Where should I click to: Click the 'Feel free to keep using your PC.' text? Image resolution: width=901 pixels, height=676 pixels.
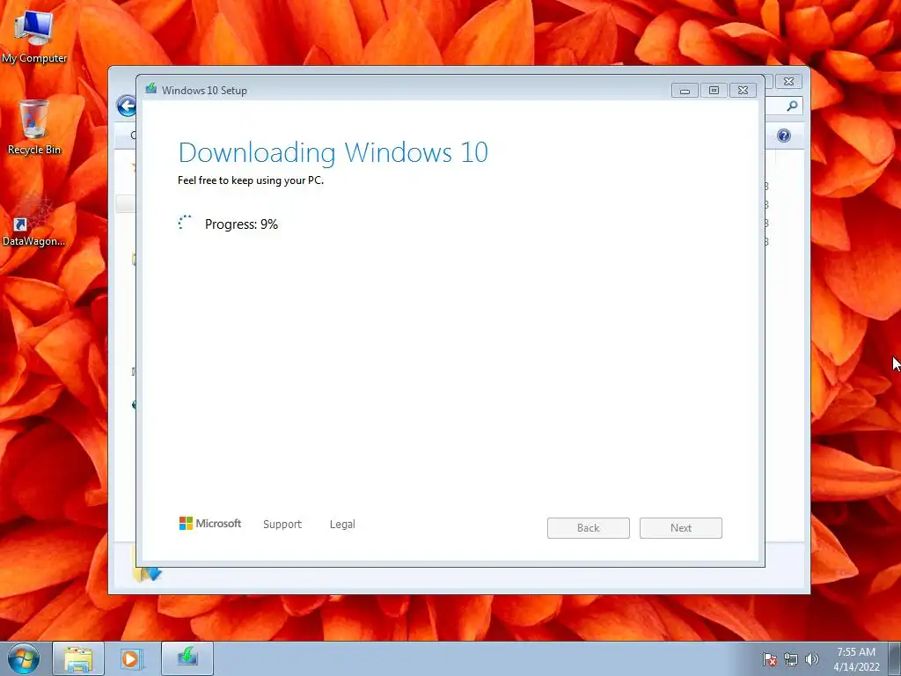[251, 180]
